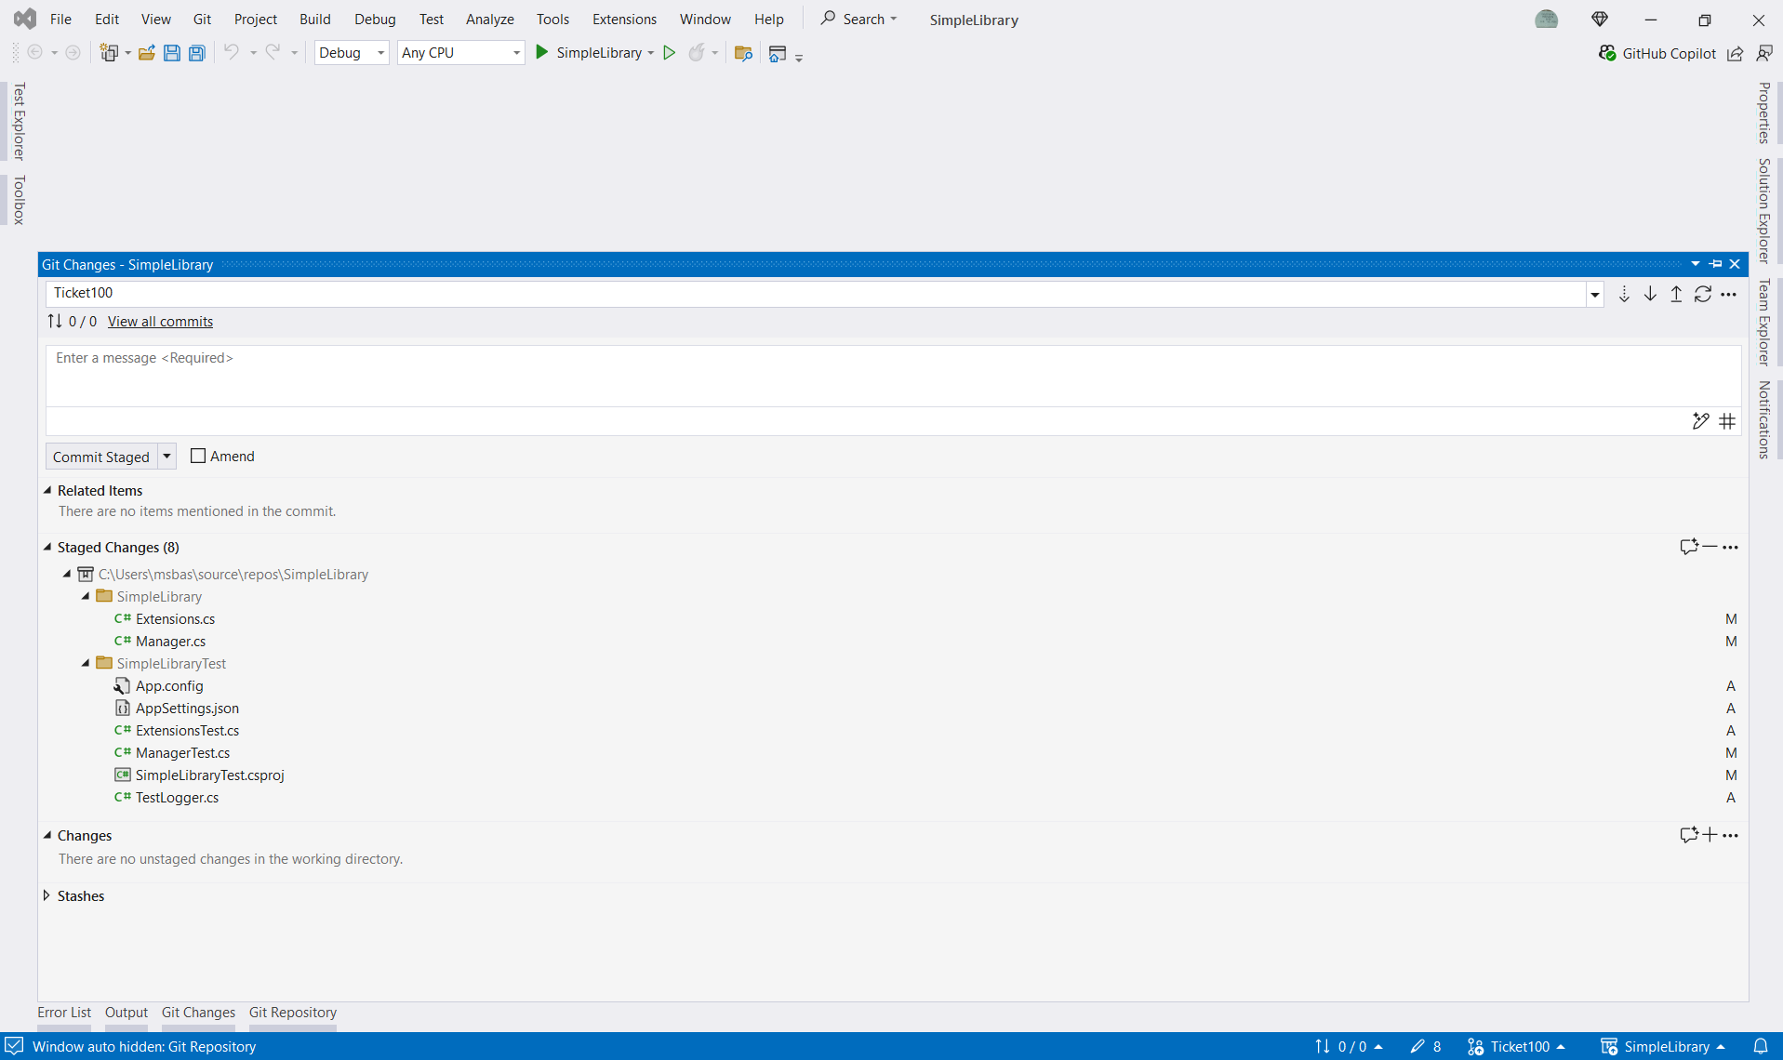Open the Output tab

[x=126, y=1012]
